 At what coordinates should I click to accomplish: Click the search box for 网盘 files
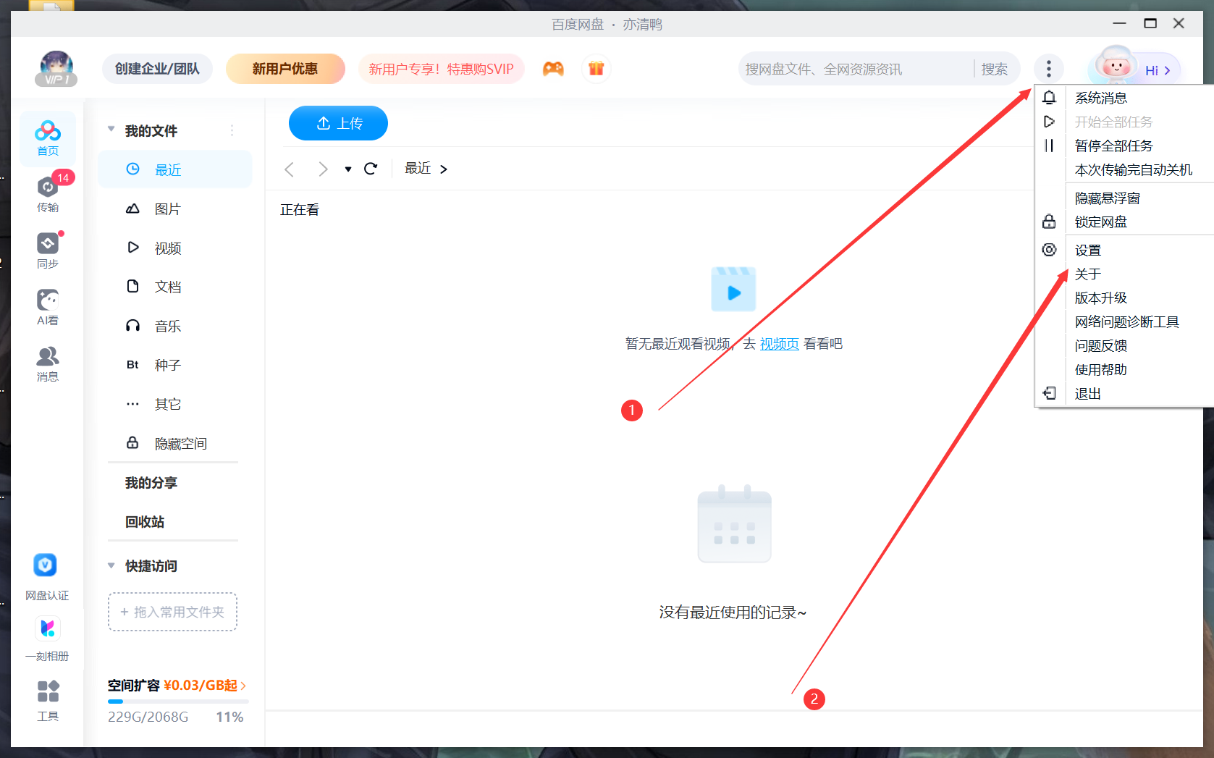(854, 70)
